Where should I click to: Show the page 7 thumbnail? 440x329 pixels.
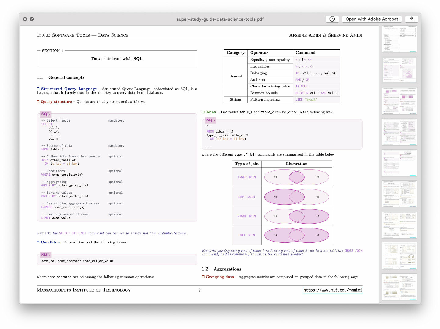coord(399,225)
